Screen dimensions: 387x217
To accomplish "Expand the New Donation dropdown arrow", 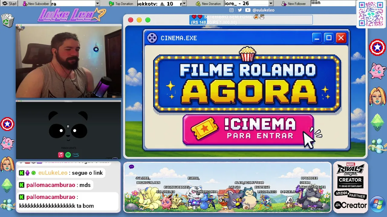I will pos(271,4).
